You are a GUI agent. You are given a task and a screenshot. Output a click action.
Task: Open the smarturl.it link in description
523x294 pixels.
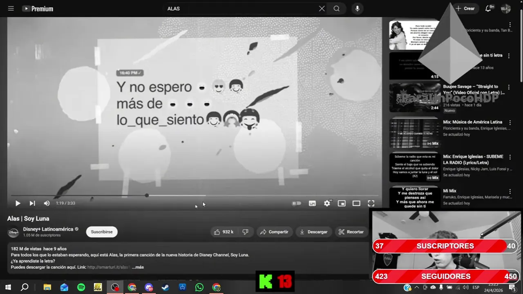pyautogui.click(x=108, y=267)
